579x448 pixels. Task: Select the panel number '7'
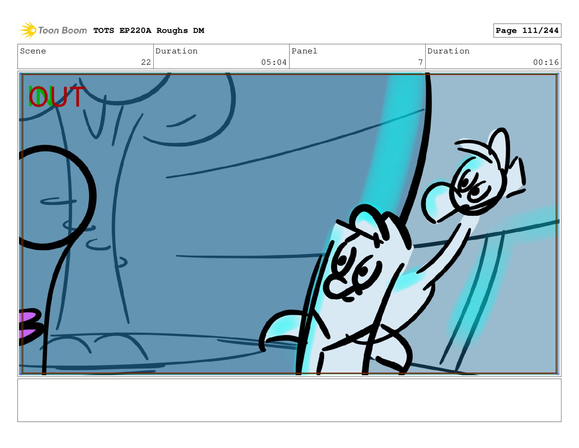coord(421,62)
